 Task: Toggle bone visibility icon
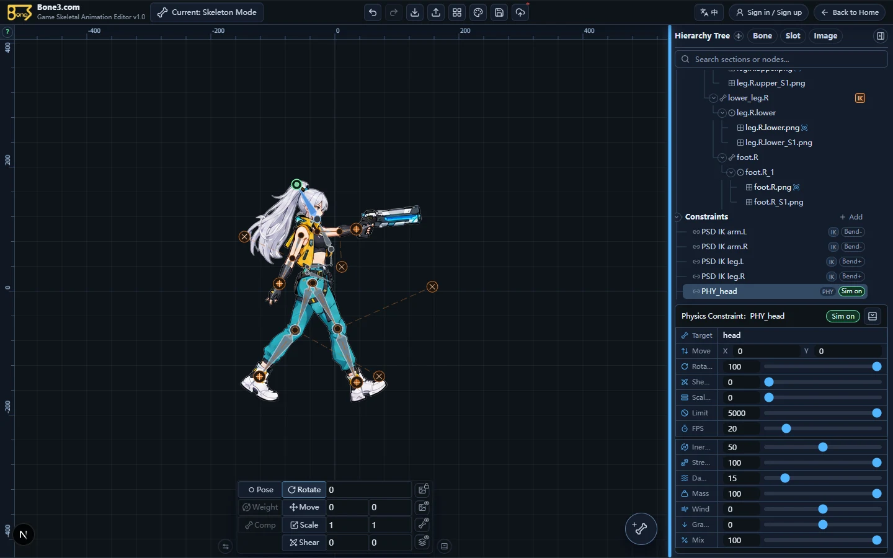pyautogui.click(x=423, y=525)
